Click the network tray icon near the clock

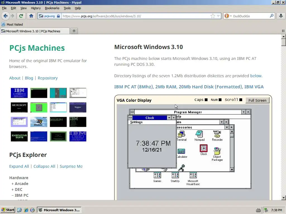266,210
